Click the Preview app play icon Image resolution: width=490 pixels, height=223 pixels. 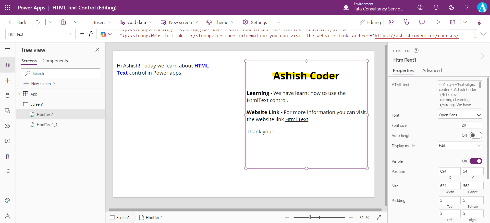point(437,22)
